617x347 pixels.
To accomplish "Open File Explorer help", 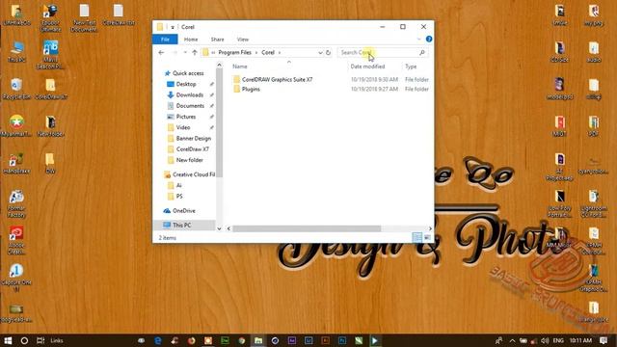I will [x=429, y=39].
